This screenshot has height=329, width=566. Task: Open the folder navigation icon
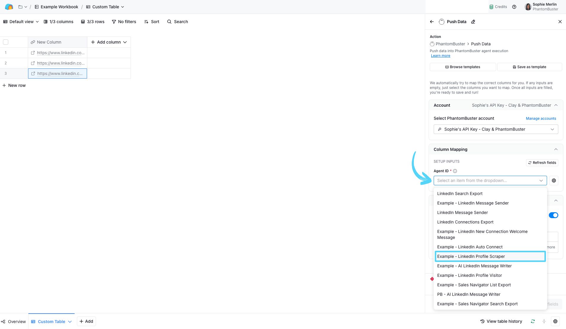click(22, 7)
